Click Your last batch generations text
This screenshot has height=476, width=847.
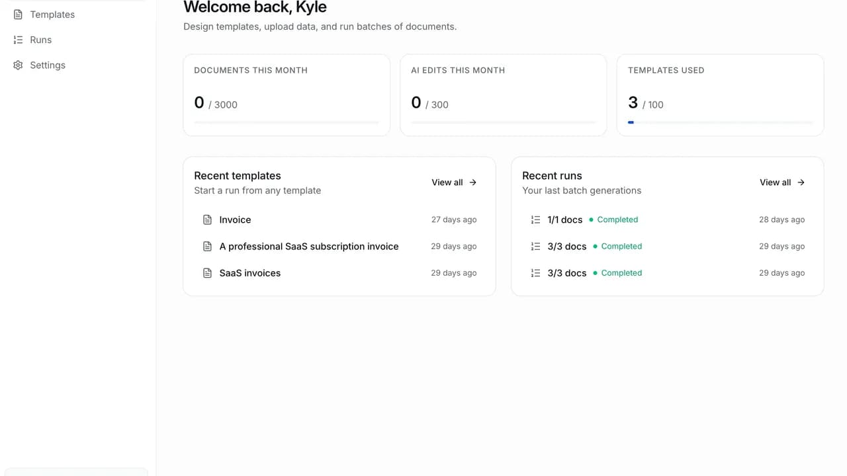[x=582, y=190]
